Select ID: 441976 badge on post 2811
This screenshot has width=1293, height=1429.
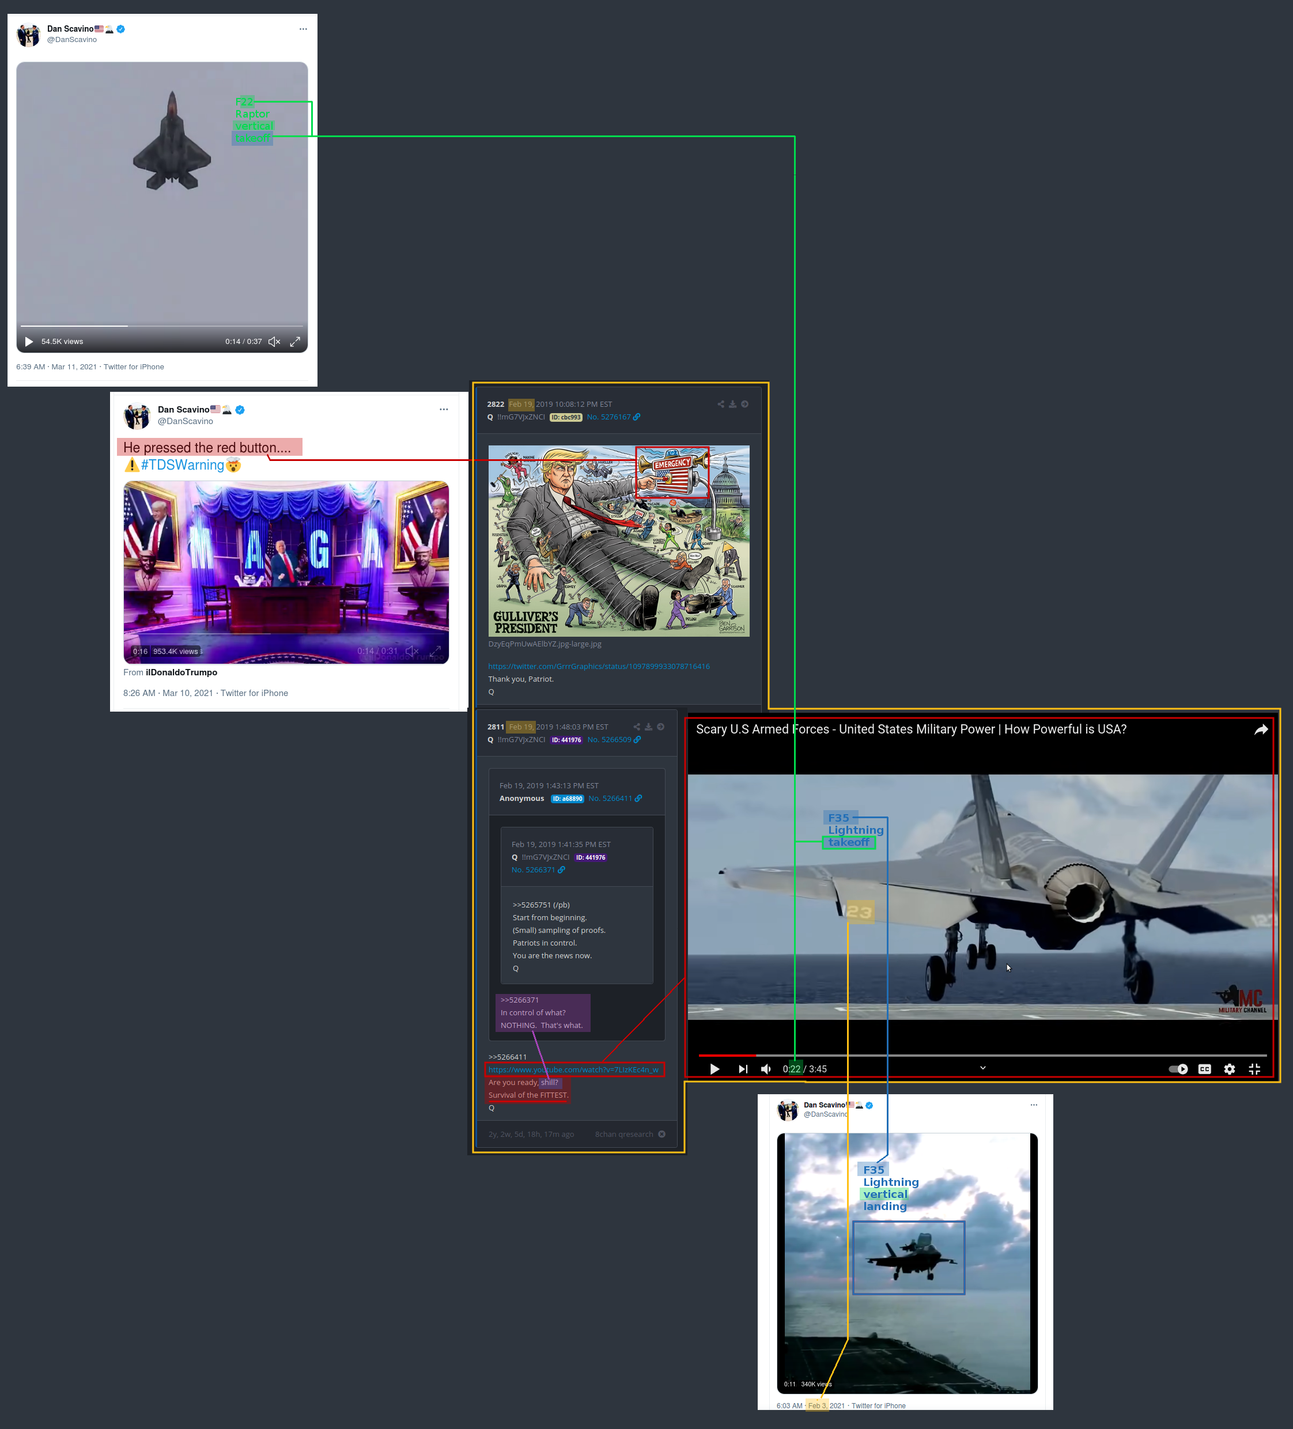click(x=567, y=740)
